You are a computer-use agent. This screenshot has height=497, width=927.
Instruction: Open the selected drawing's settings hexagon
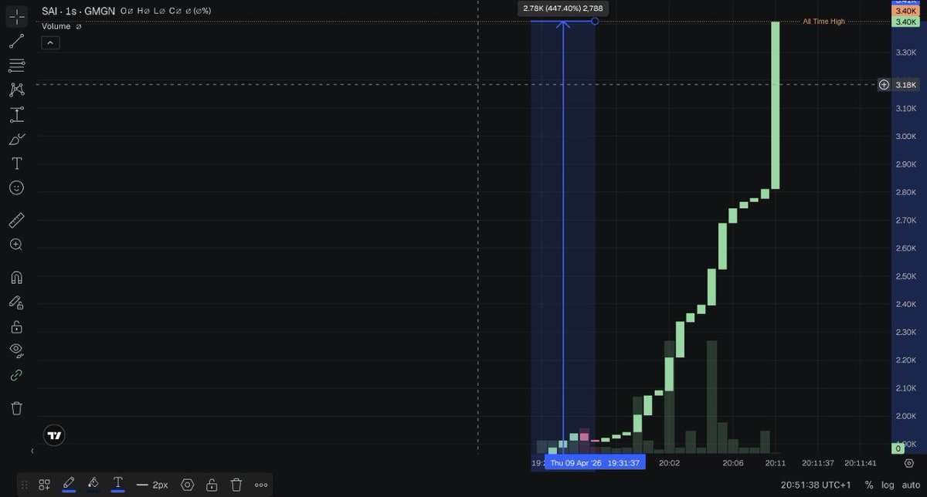[x=187, y=485]
